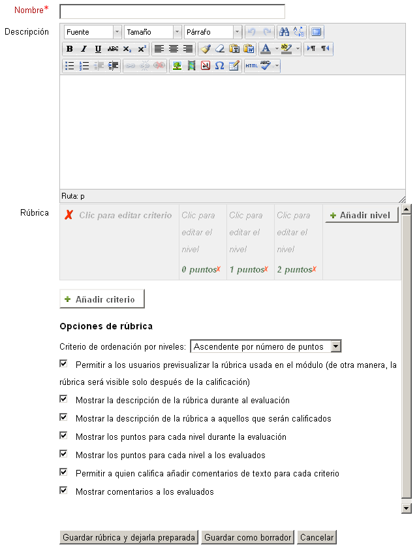Insert a special character with Omega icon
The image size is (417, 547).
(219, 66)
